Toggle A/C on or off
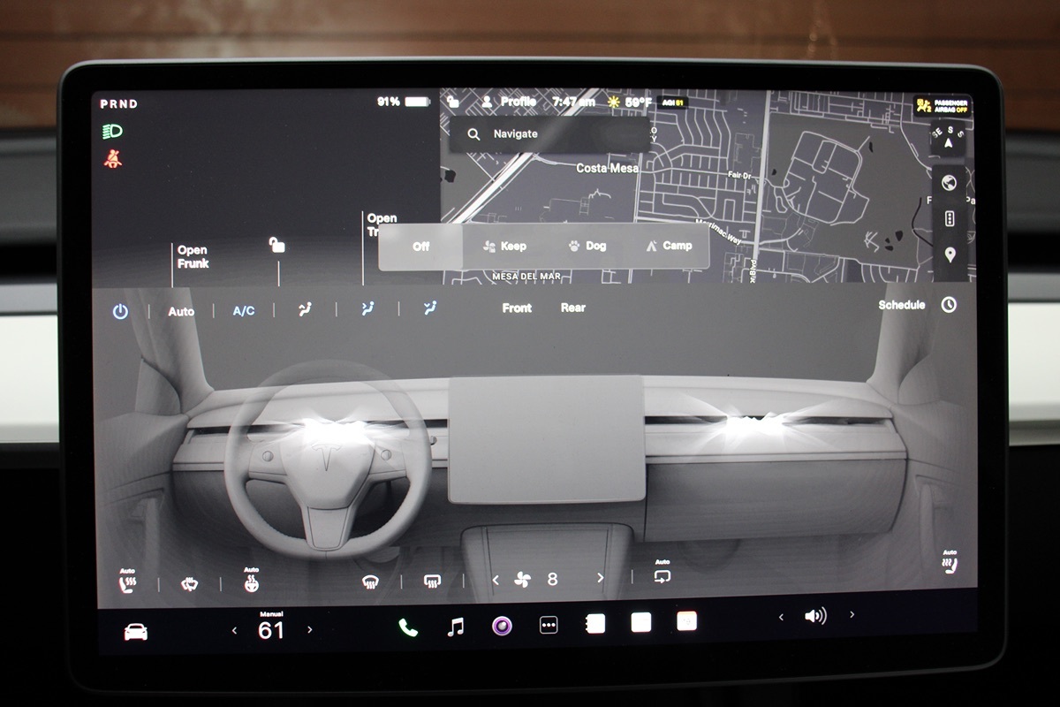This screenshot has width=1060, height=707. pyautogui.click(x=244, y=311)
